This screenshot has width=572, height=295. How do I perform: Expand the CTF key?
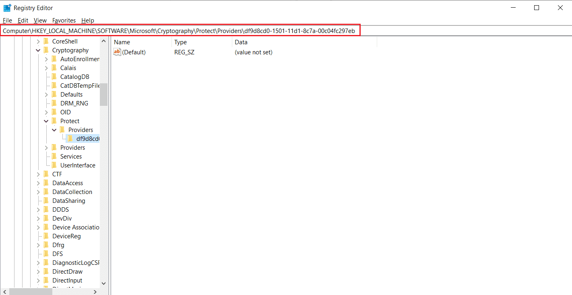click(38, 174)
